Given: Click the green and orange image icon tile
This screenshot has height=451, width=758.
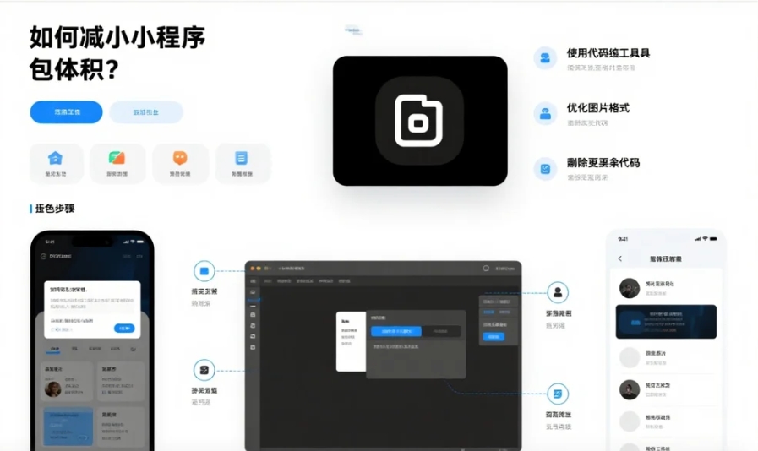Looking at the screenshot, I should click(x=117, y=162).
